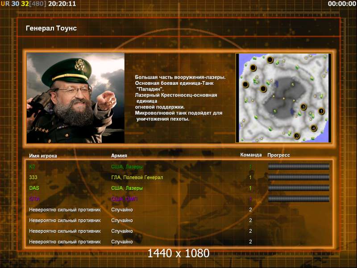The height and width of the screenshot is (268, 357).
Task: Click General Townes portrait image
Action: click(75, 98)
